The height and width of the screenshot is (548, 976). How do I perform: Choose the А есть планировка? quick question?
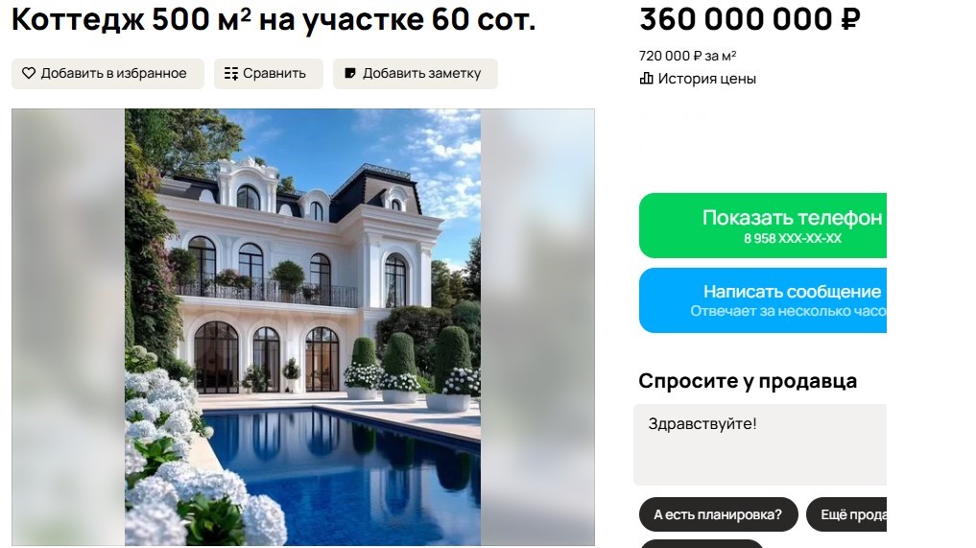point(718,514)
